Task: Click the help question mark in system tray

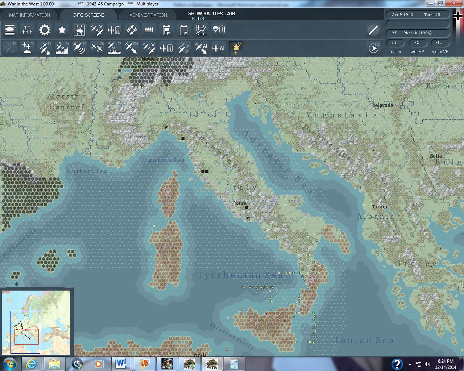Action: [397, 364]
